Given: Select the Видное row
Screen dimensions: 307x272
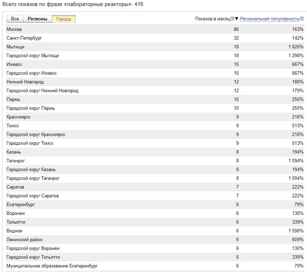Looking at the screenshot, I should (14, 231).
